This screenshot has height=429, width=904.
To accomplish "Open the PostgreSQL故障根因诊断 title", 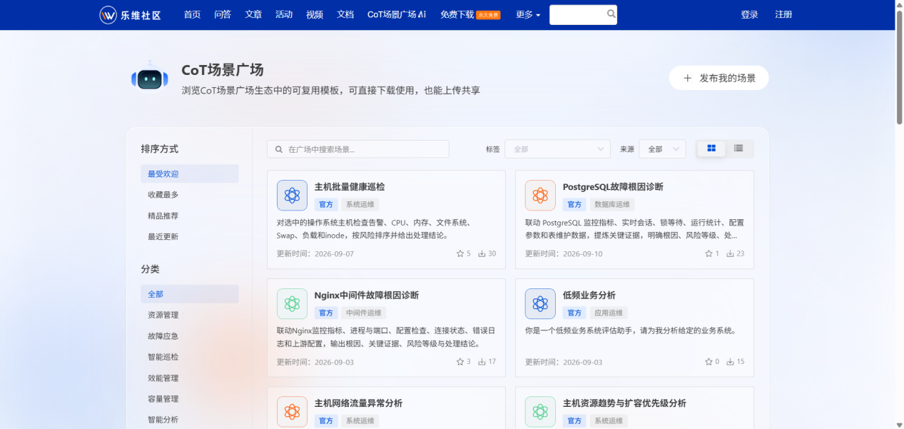I will 613,187.
